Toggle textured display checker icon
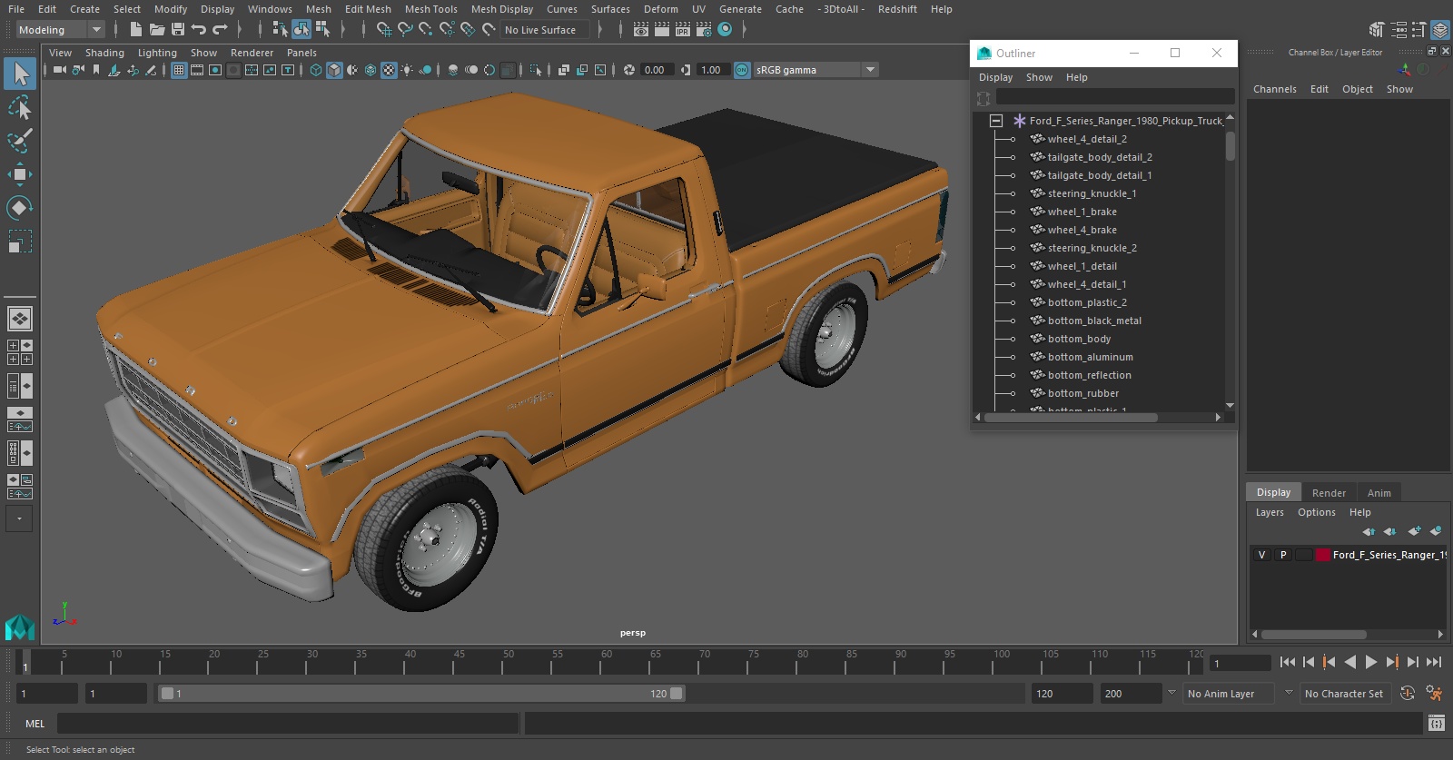The height and width of the screenshot is (760, 1453). pos(389,70)
